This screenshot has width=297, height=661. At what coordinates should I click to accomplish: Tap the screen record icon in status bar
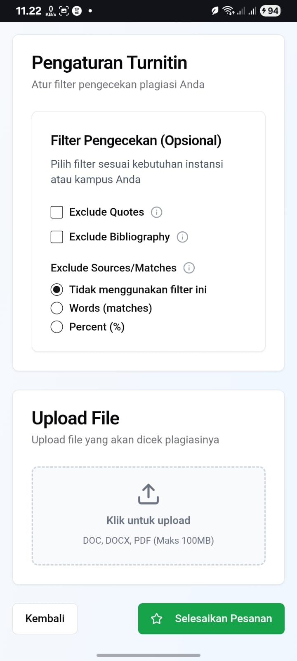(64, 11)
